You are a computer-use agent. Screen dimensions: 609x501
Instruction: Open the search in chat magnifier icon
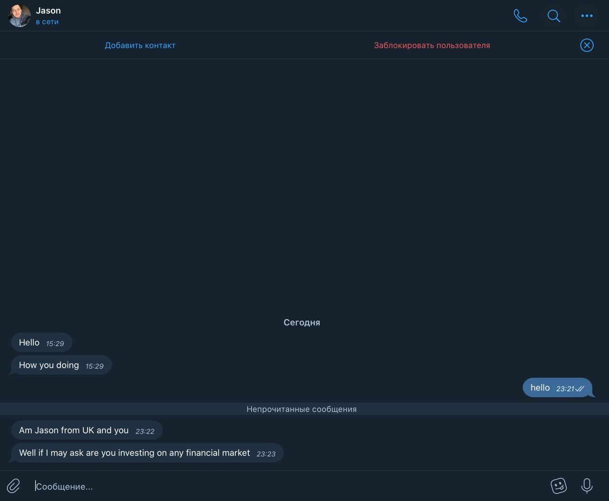coord(553,16)
